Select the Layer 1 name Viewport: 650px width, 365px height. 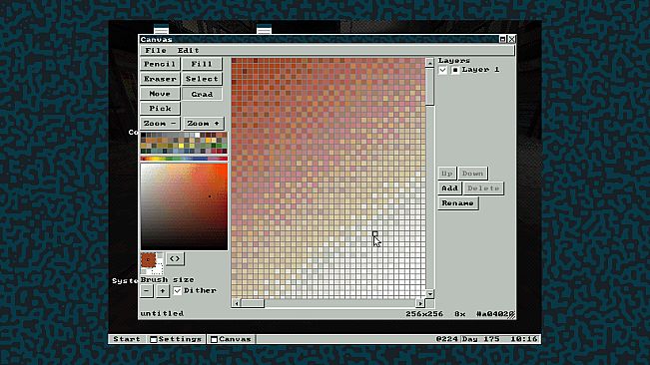(480, 70)
